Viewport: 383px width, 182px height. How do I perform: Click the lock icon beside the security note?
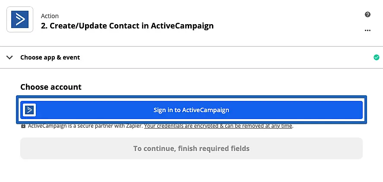click(x=23, y=126)
